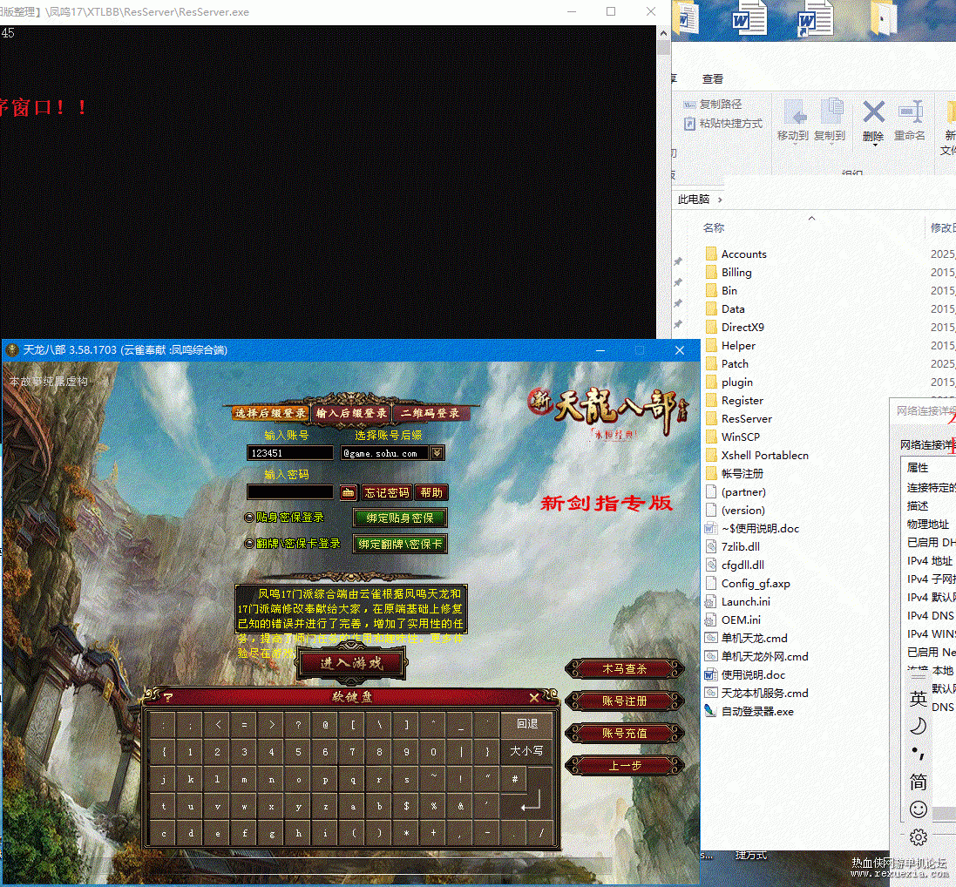The height and width of the screenshot is (887, 956).
Task: Select the Config_gf.axp file
Action: point(748,584)
